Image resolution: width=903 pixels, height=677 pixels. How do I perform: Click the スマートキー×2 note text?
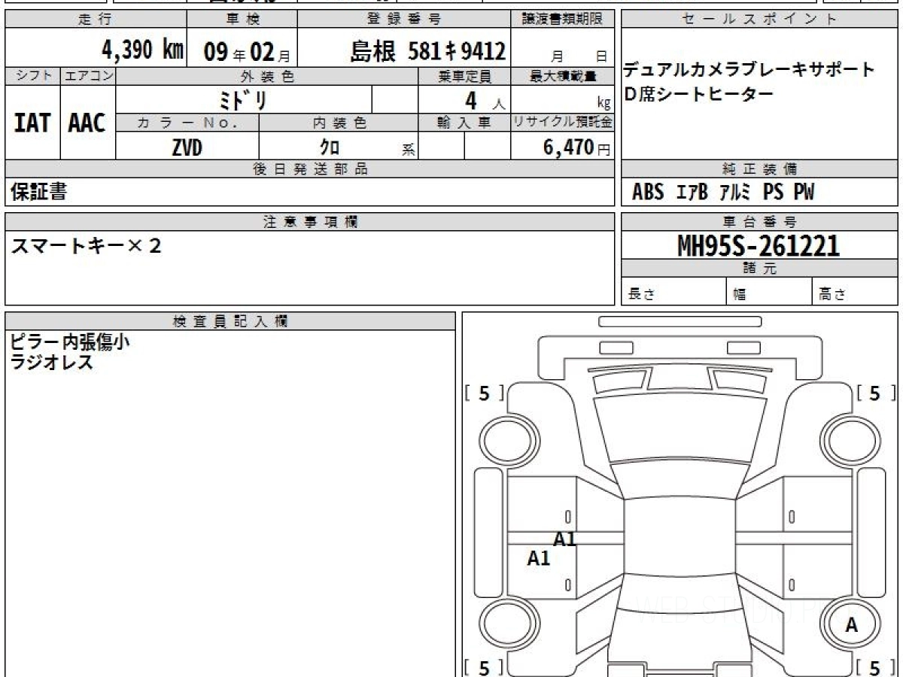(85, 247)
